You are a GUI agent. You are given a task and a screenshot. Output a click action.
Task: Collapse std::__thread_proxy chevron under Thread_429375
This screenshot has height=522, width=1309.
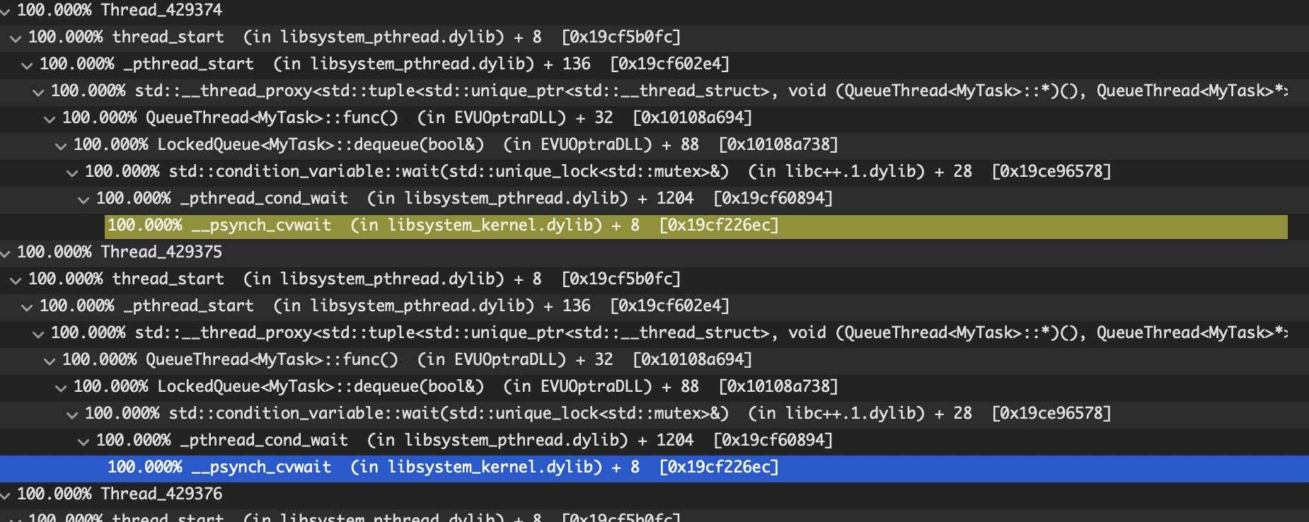(38, 335)
